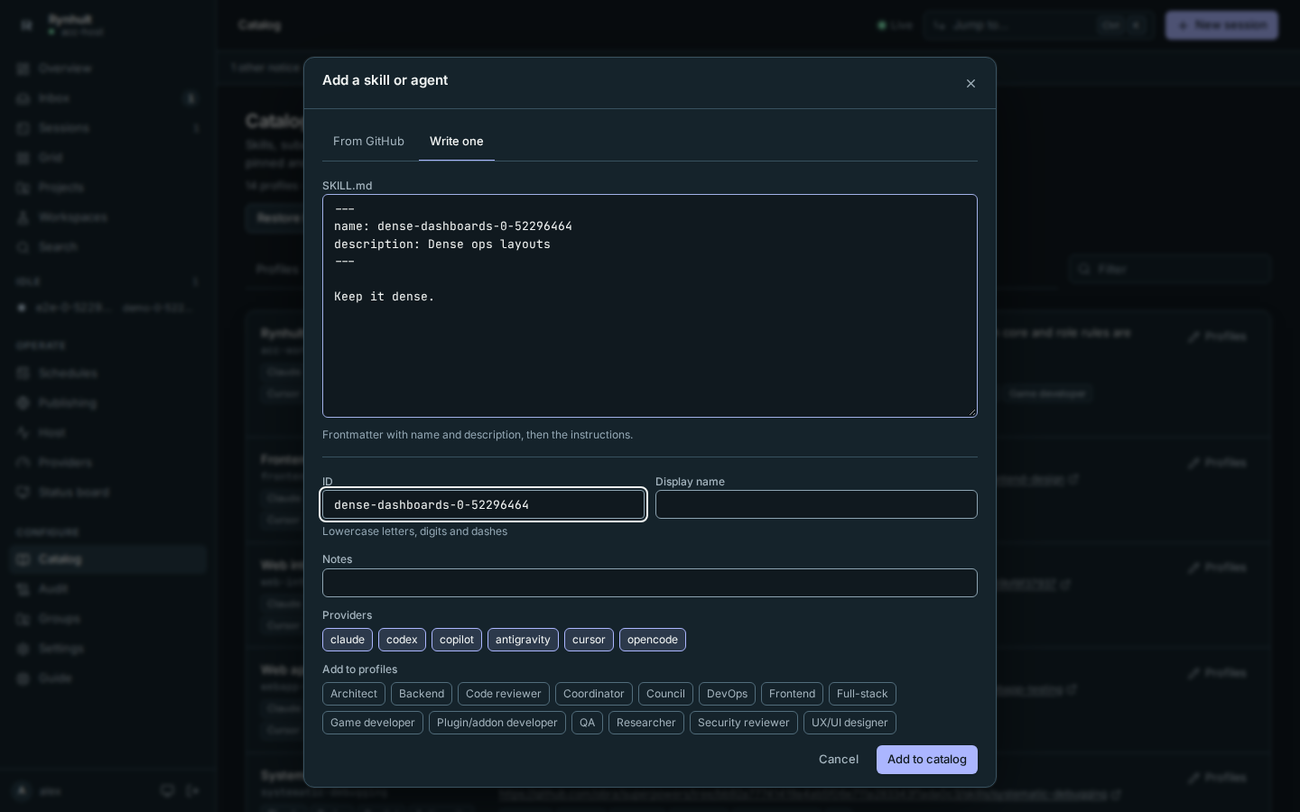Click the 'Add to profiles' label
This screenshot has height=812, width=1300.
coord(359,669)
